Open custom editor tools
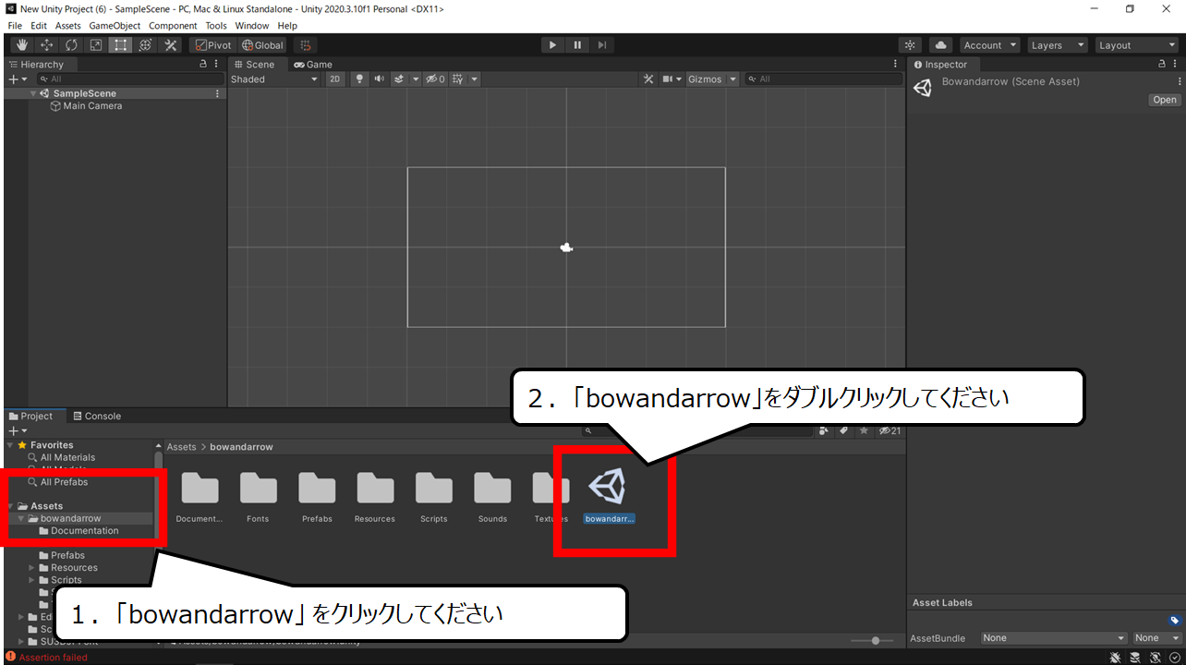Screen dimensions: 1186x665 [x=170, y=45]
